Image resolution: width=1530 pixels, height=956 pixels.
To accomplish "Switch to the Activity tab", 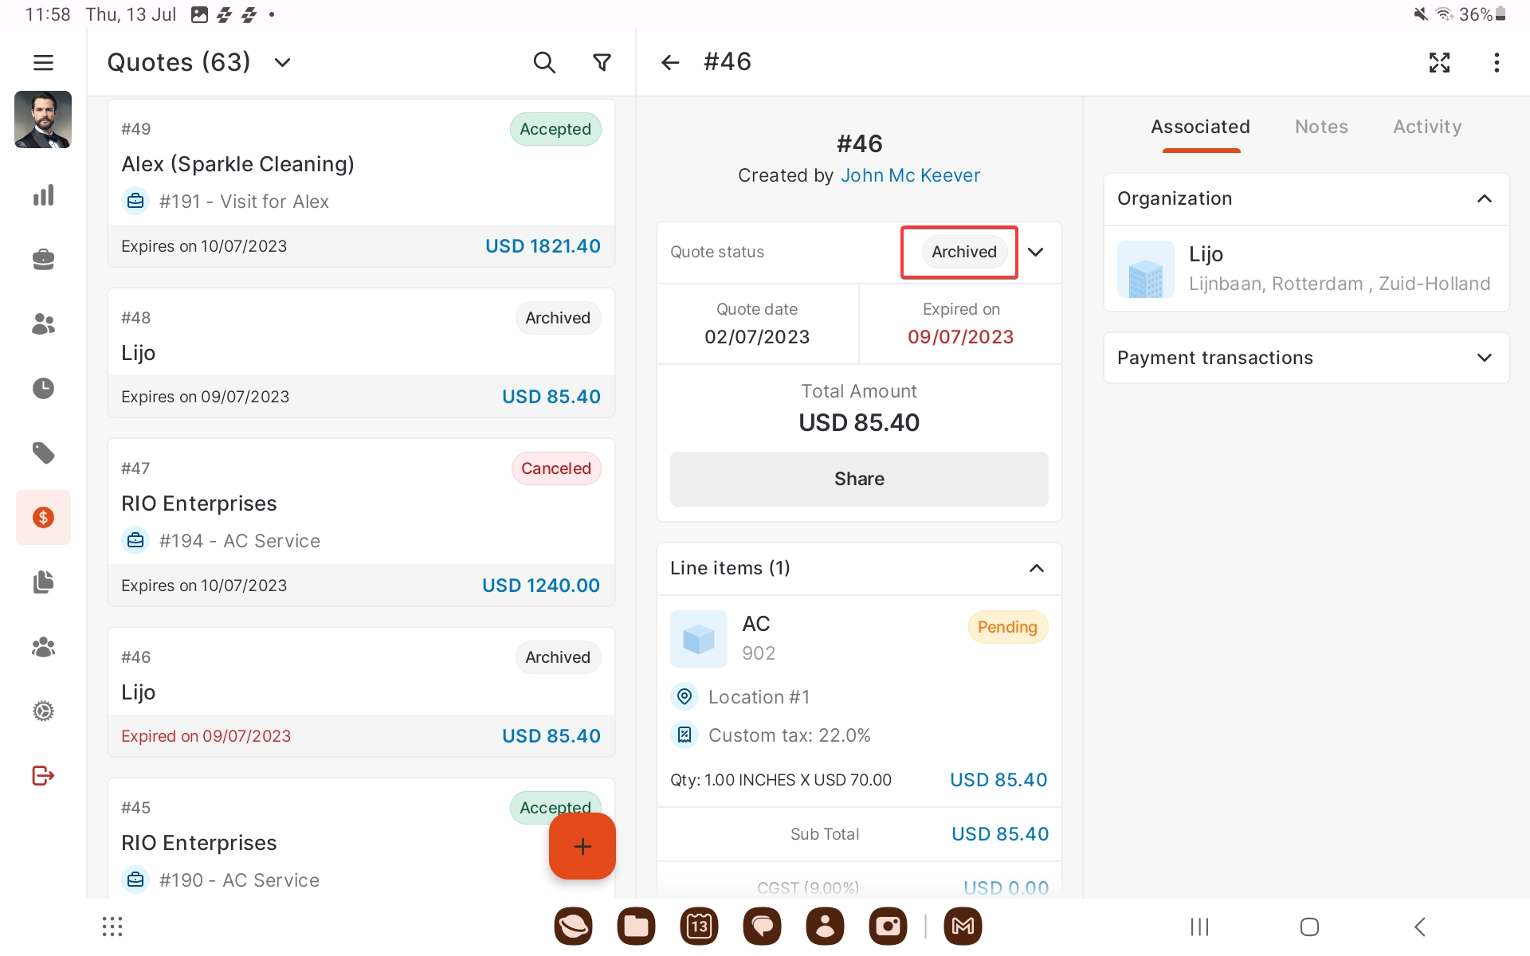I will (1426, 127).
